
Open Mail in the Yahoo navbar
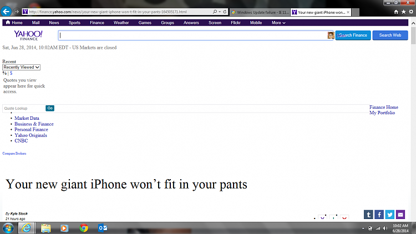pyautogui.click(x=36, y=23)
